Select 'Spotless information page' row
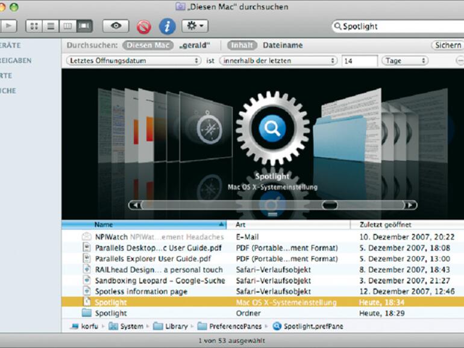This screenshot has height=348, width=464. click(263, 291)
